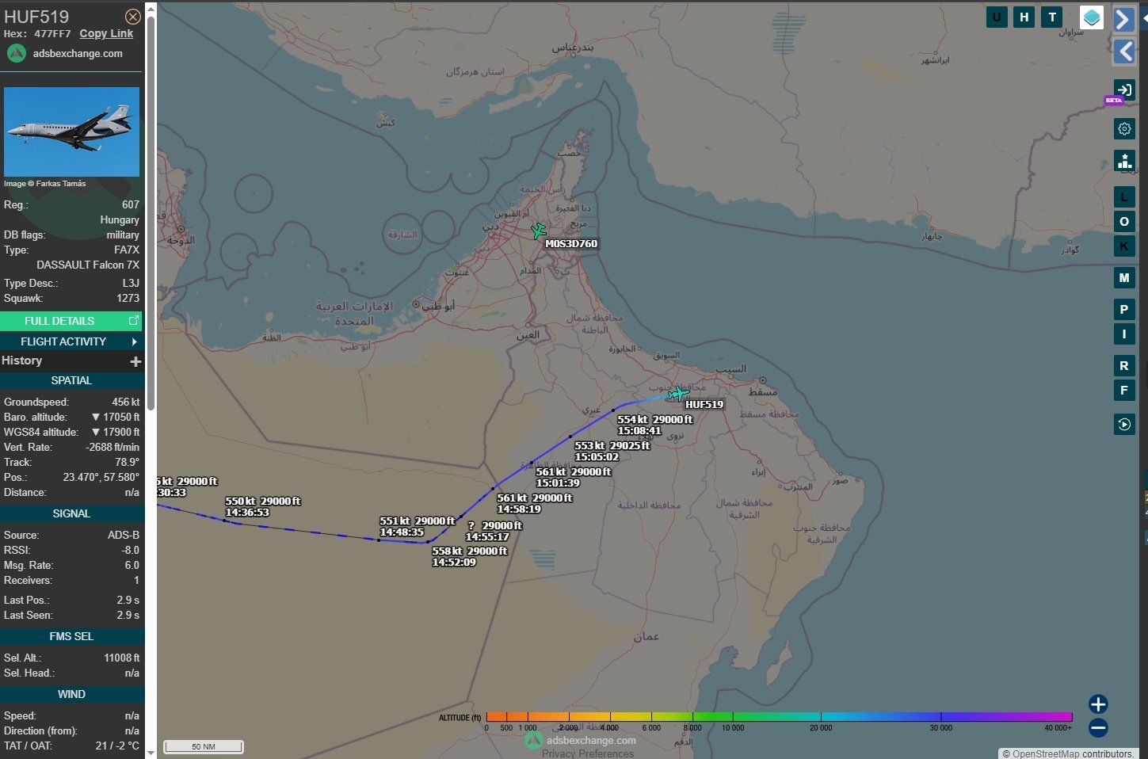Click the replay playback icon
Image resolution: width=1148 pixels, height=759 pixels.
(1123, 425)
